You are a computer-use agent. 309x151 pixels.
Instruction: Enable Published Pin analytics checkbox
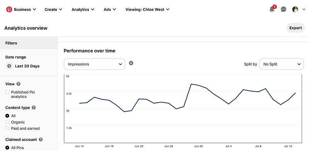7,92
